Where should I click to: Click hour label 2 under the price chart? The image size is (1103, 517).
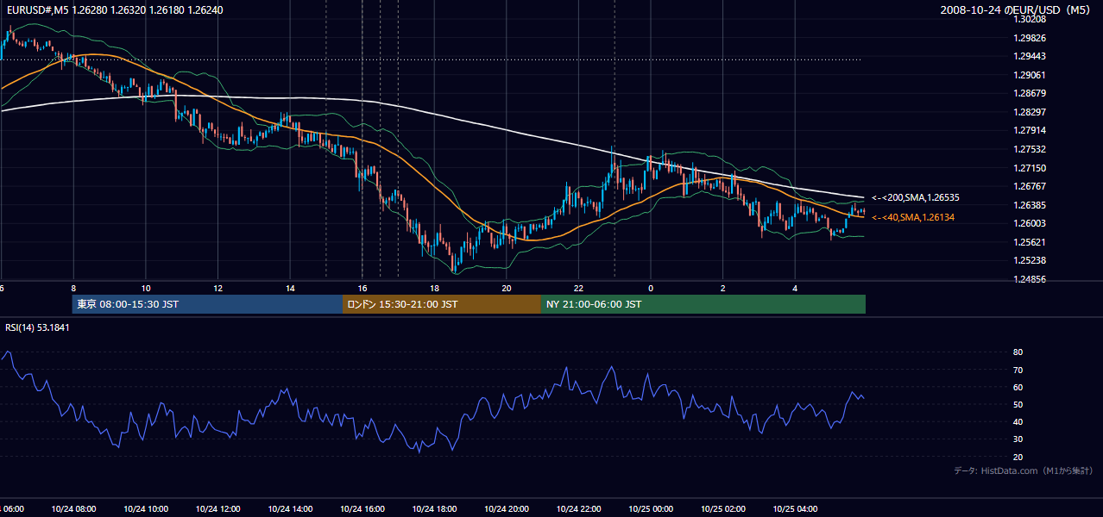[722, 289]
